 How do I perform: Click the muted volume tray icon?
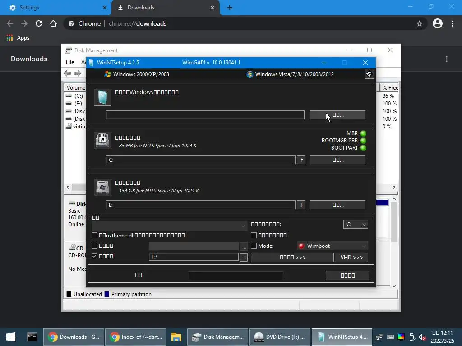[x=422, y=337]
